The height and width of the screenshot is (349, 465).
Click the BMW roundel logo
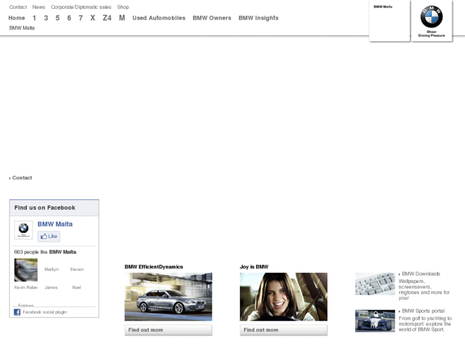click(432, 17)
